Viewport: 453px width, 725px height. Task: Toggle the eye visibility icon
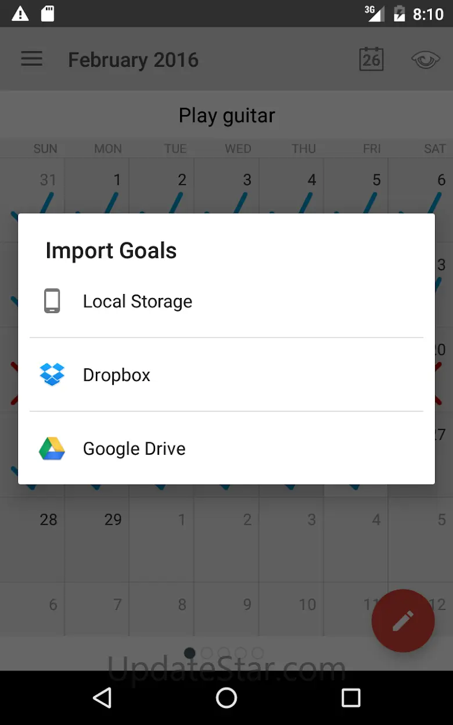[425, 59]
